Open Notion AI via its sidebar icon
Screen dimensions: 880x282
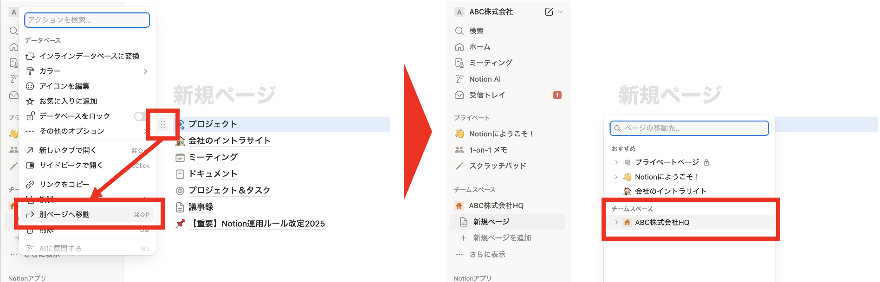point(459,79)
